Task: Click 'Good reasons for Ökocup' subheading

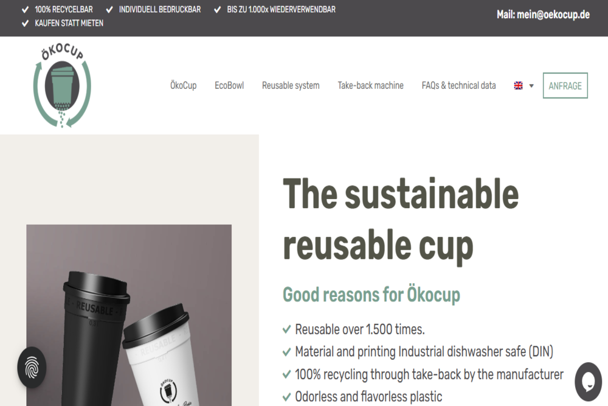Action: [371, 295]
